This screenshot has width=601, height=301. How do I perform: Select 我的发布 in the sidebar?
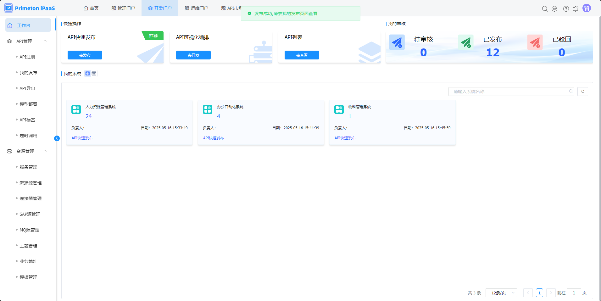pos(28,73)
